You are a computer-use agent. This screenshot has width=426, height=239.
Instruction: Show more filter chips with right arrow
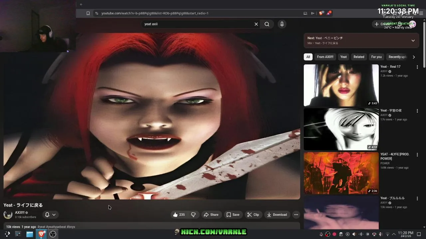[414, 57]
